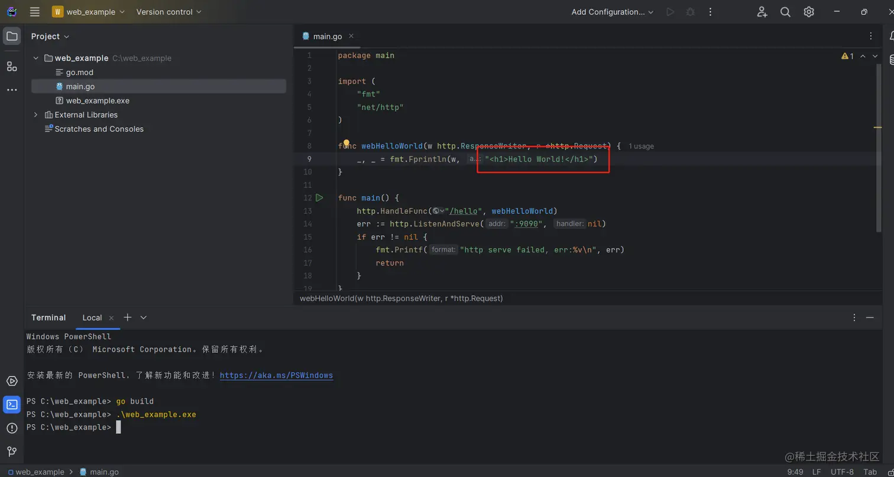Click web_example breadcrumb in status bar

pyautogui.click(x=35, y=472)
